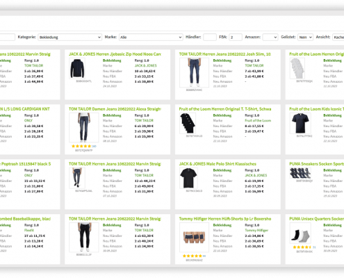The image size is (344, 278).
Task: Open the JACK & JONES Male Polo Shirt title
Action: tap(218, 164)
